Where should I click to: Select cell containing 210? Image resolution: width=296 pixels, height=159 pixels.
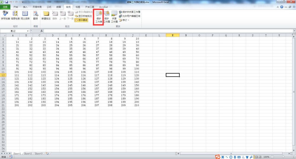[133, 105]
